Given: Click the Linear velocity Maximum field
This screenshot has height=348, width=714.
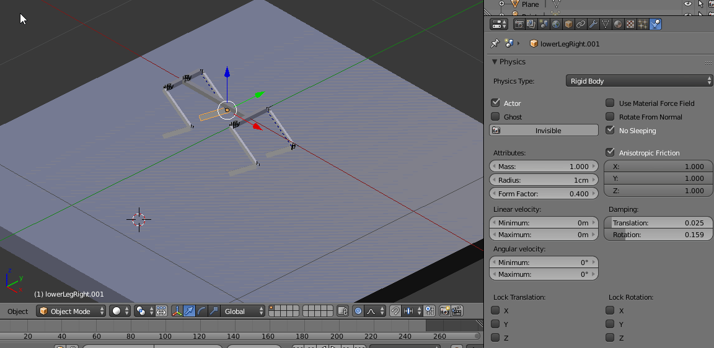Looking at the screenshot, I should [544, 235].
